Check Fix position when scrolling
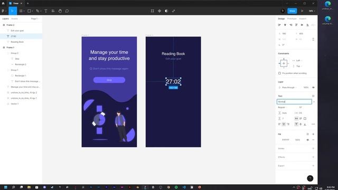Viewport: 338px width, 190px height. pyautogui.click(x=279, y=73)
